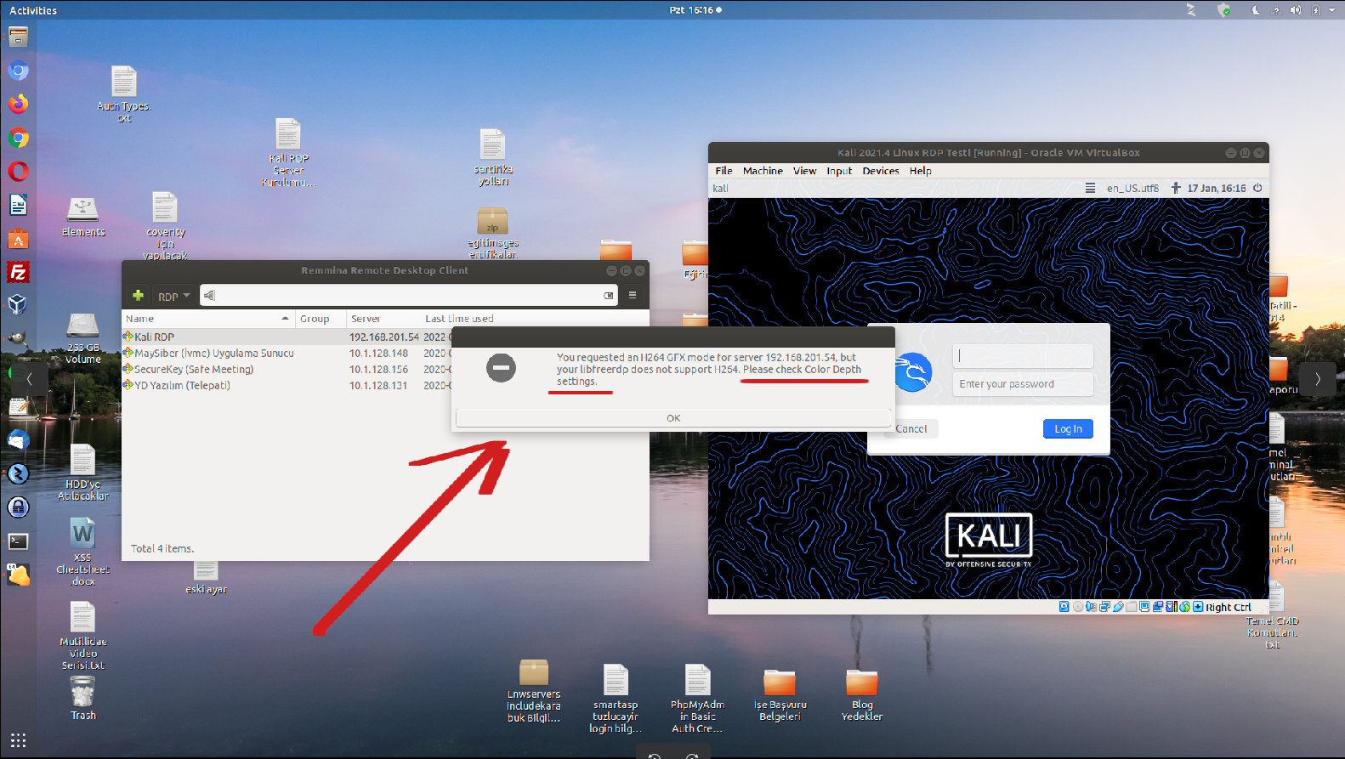The image size is (1345, 759).
Task: Open the Machine menu in VirtualBox
Action: (x=763, y=171)
